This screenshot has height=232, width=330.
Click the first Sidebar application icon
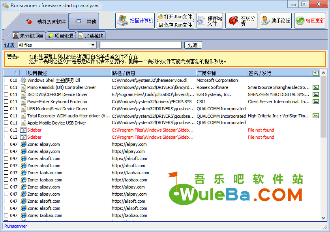pos(23,130)
